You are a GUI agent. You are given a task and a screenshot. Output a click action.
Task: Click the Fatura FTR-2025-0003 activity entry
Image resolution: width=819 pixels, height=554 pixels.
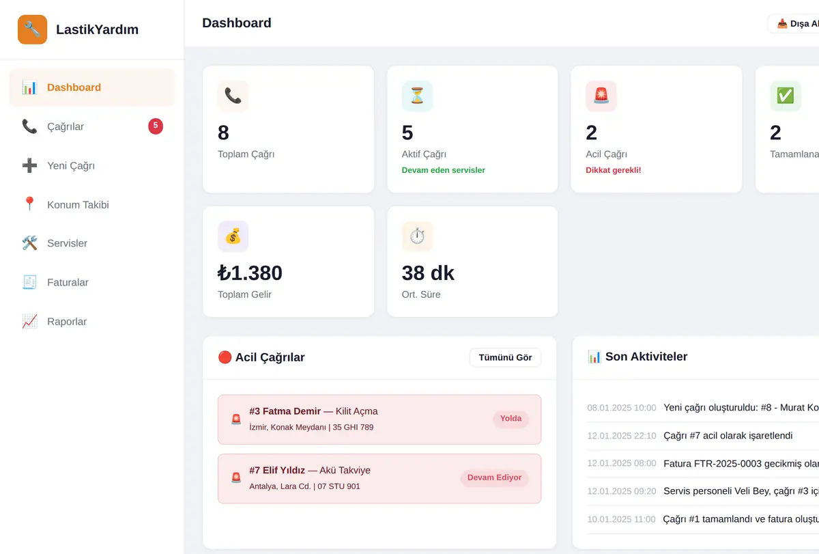click(x=741, y=463)
